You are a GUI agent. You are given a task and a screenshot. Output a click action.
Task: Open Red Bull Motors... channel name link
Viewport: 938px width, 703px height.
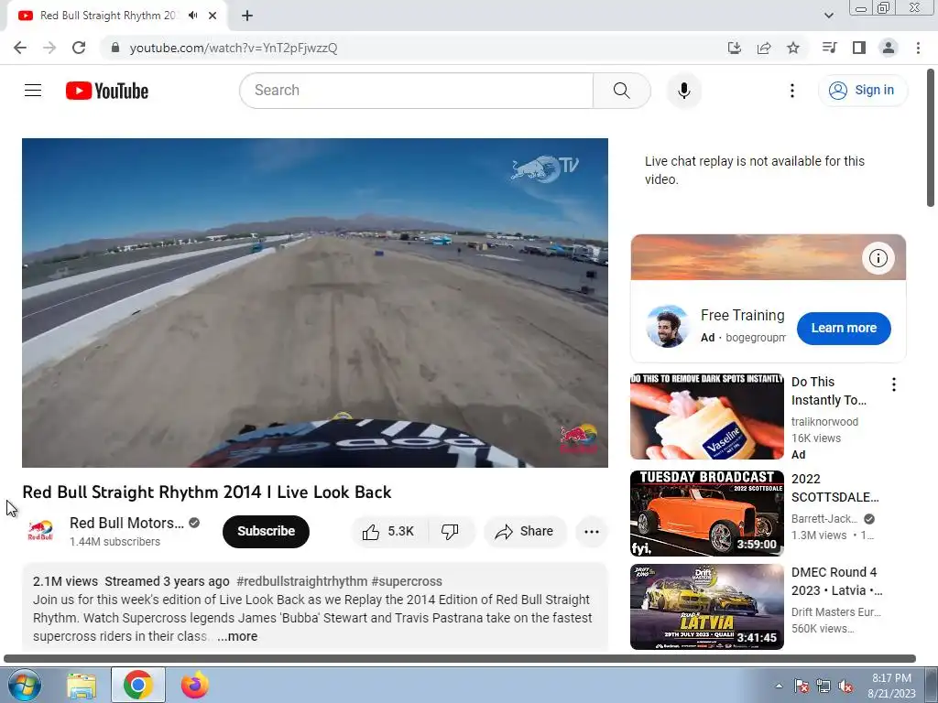coord(126,523)
